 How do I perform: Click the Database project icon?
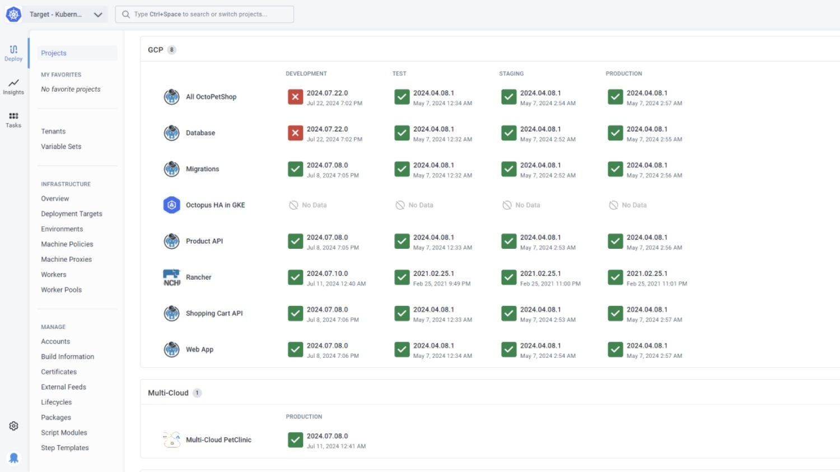point(171,133)
